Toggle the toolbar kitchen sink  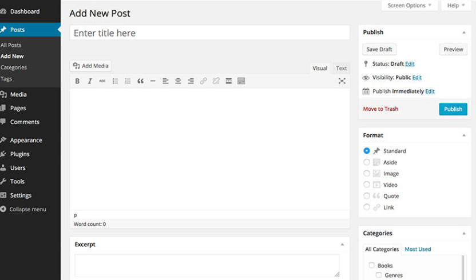(241, 81)
